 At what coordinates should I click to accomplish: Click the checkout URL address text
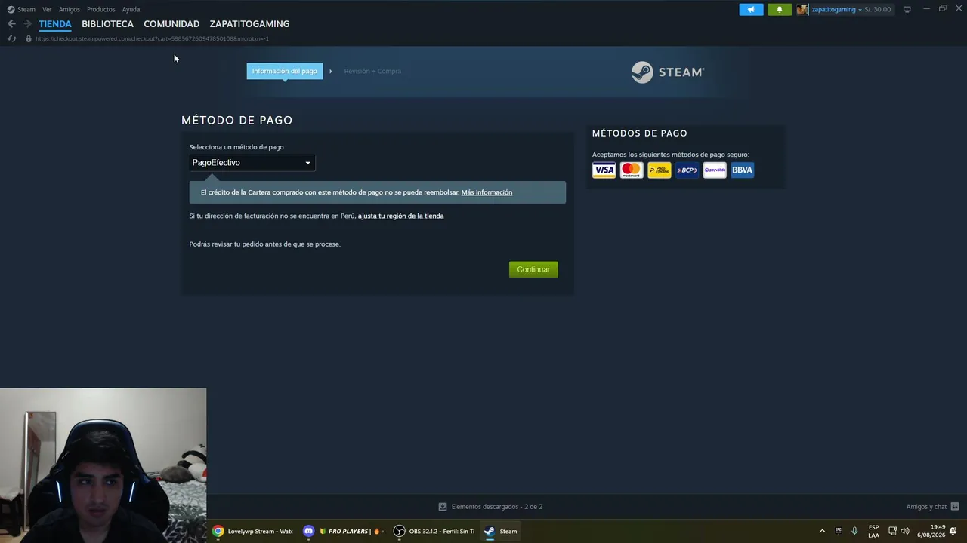[x=152, y=38]
